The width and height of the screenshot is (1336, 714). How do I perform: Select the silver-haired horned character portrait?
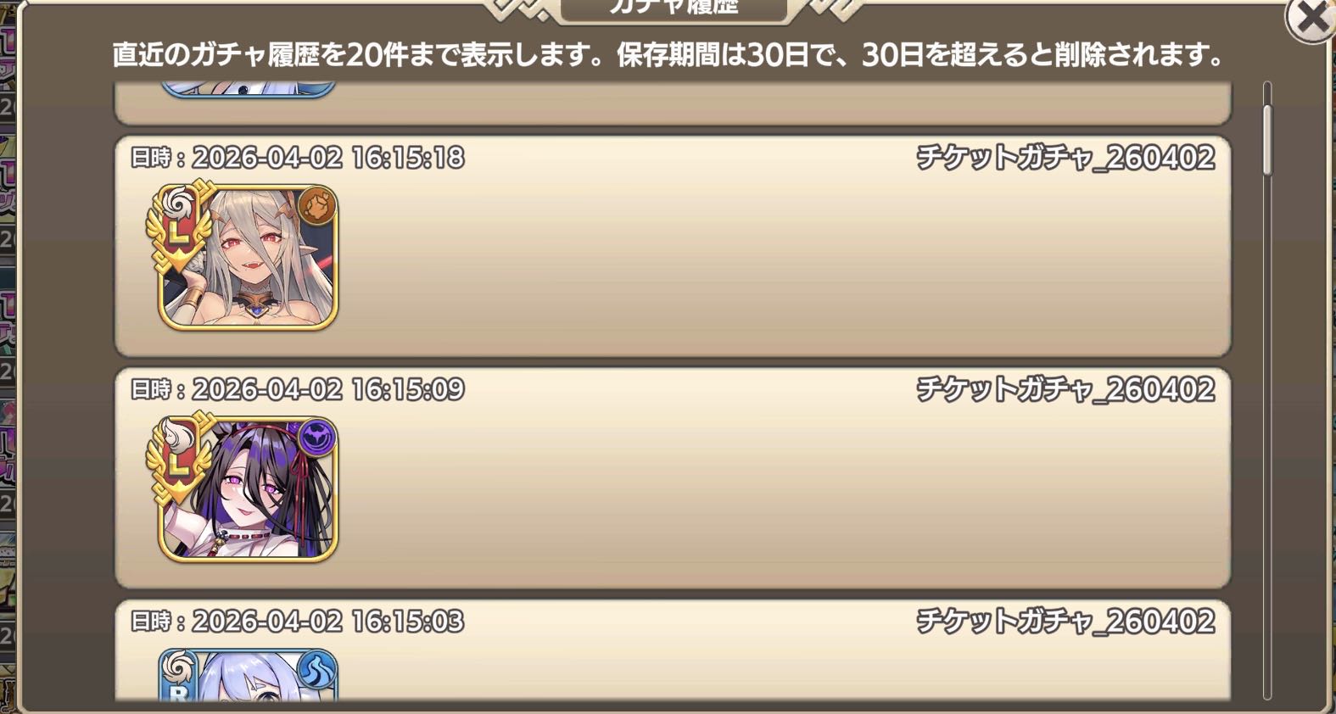(x=248, y=257)
